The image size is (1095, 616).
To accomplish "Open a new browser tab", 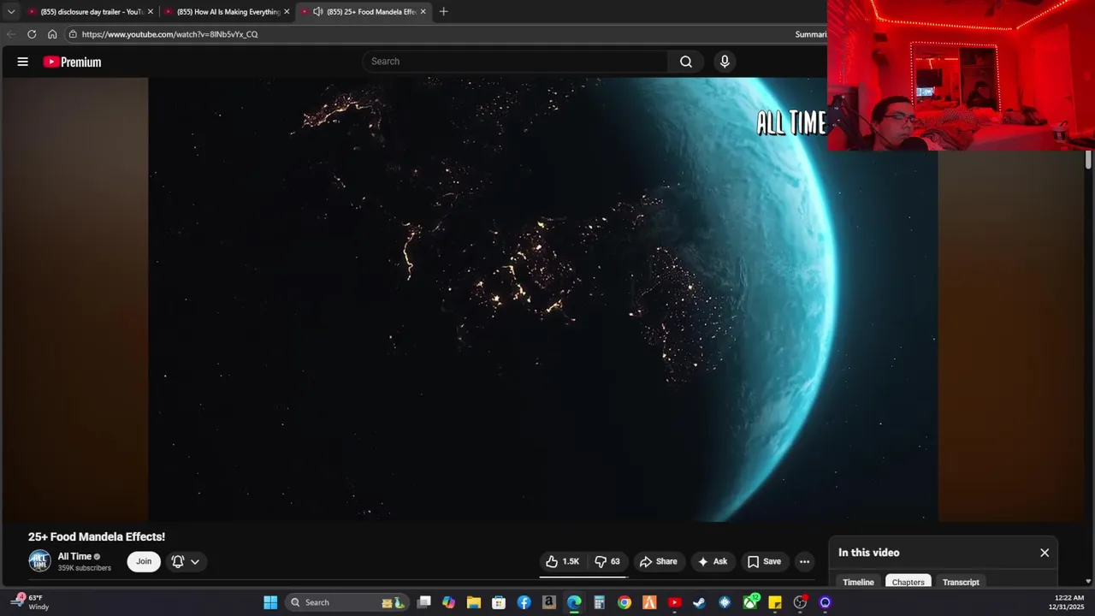I will 443,12.
